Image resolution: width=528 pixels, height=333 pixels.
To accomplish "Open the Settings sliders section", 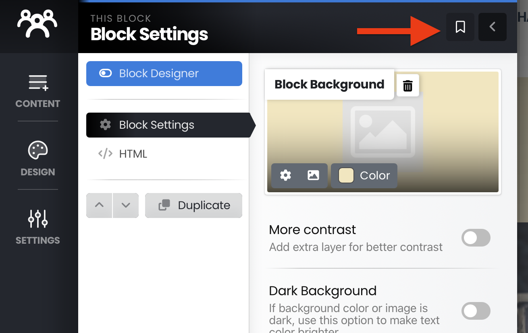I will 38,227.
